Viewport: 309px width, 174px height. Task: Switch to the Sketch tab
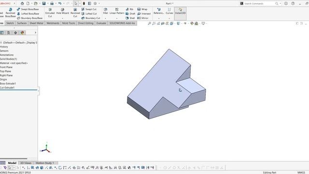10,23
